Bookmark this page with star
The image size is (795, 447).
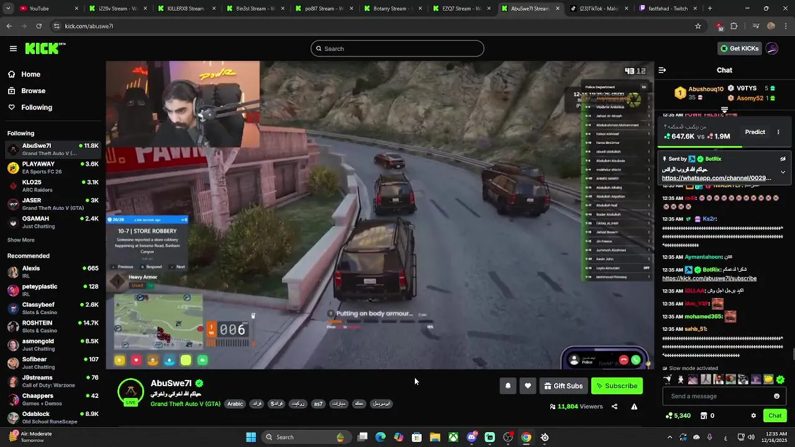point(698,26)
